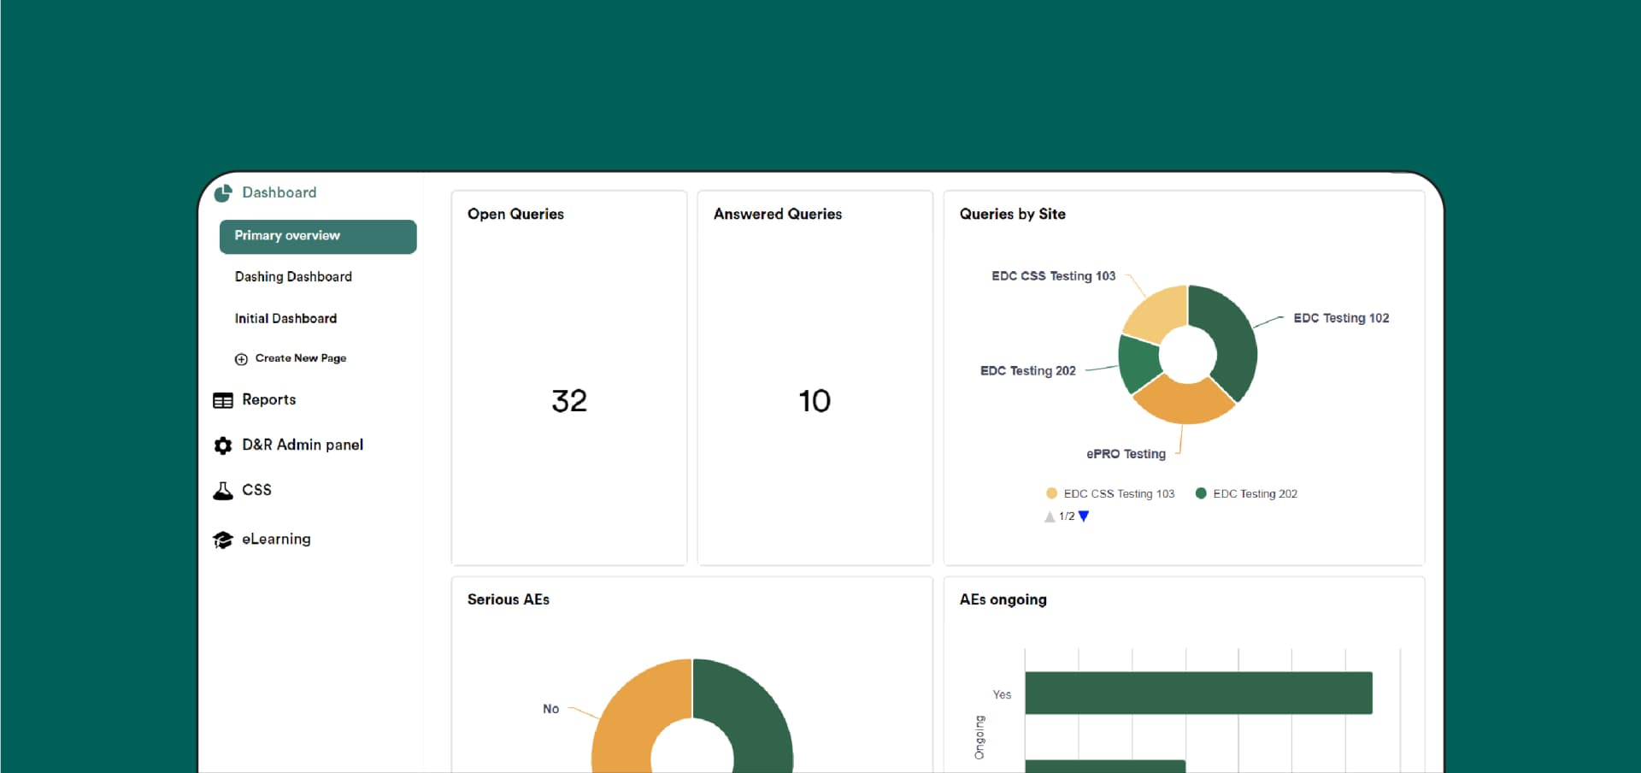The height and width of the screenshot is (773, 1641).
Task: Open the Dashing Dashboard page
Action: [293, 276]
